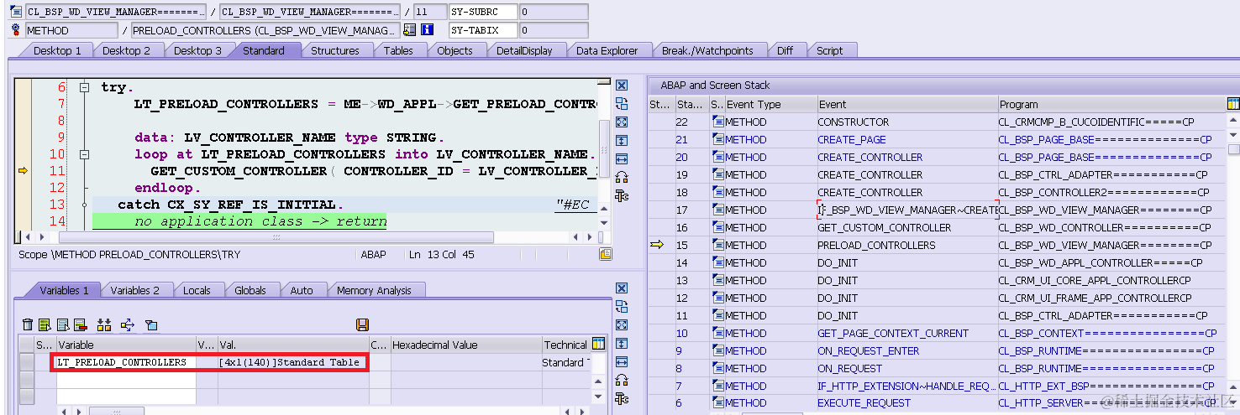
Task: Click the yellow columns icon in variables toolbar
Action: pyautogui.click(x=104, y=325)
